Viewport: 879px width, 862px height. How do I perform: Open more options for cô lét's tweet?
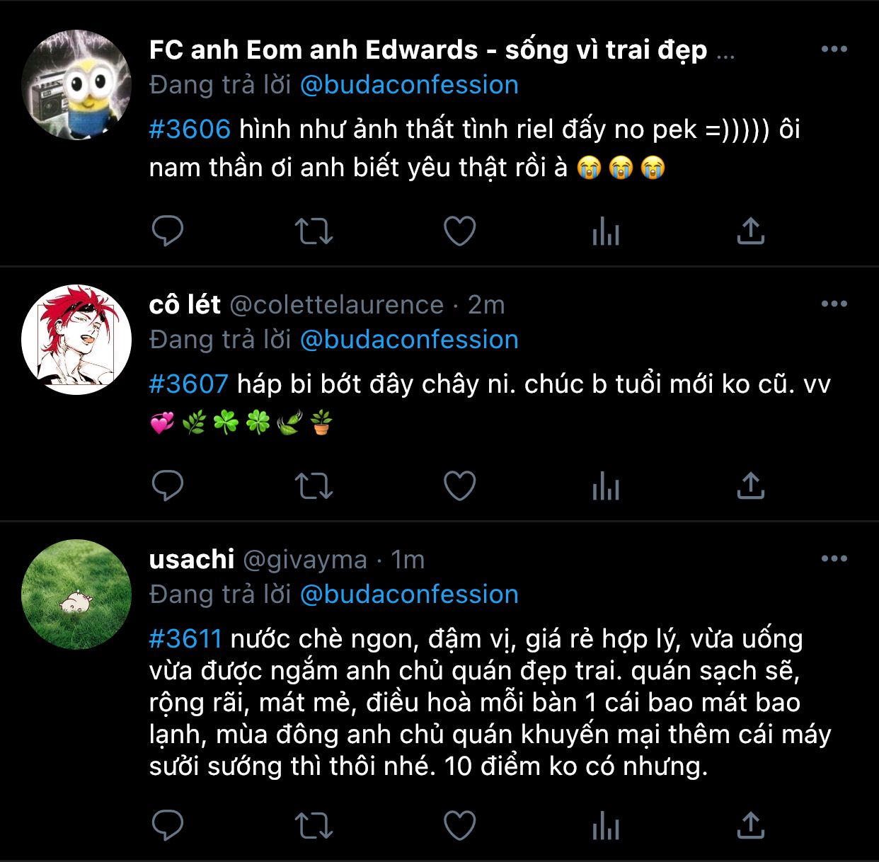pyautogui.click(x=834, y=304)
